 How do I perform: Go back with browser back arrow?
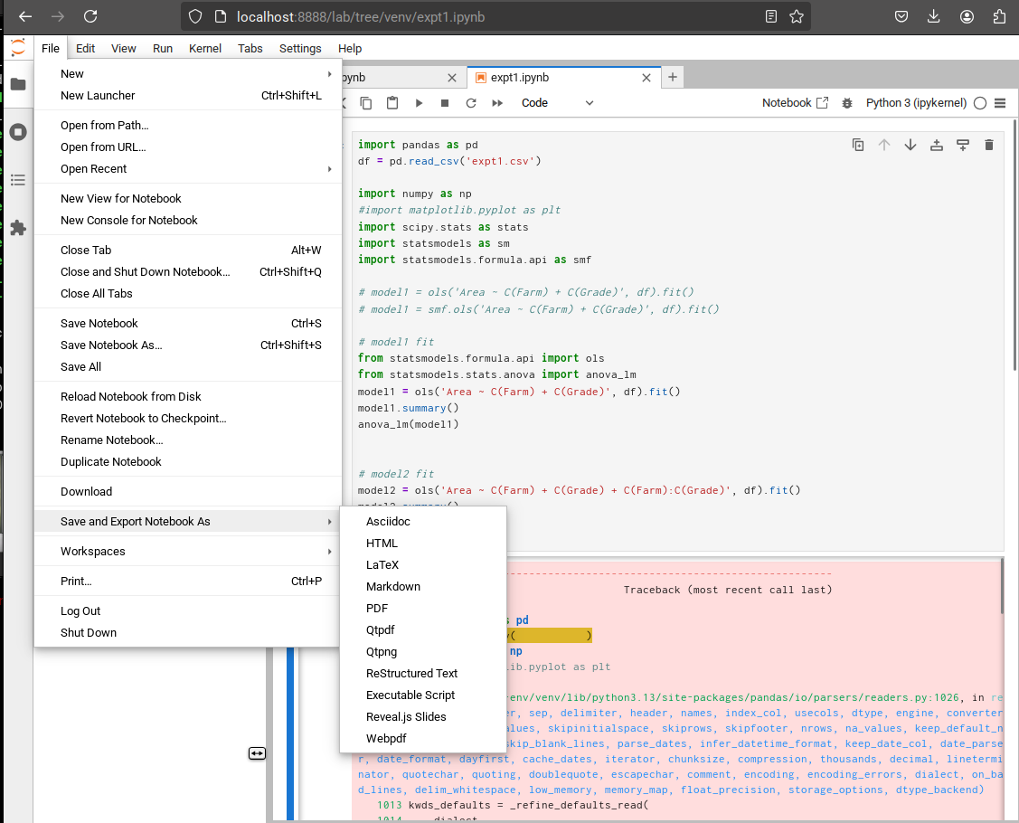point(25,16)
